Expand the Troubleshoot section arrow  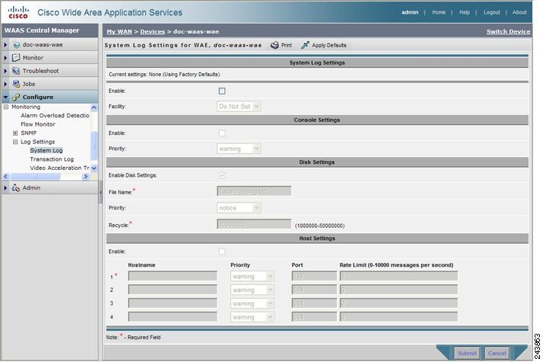5,71
